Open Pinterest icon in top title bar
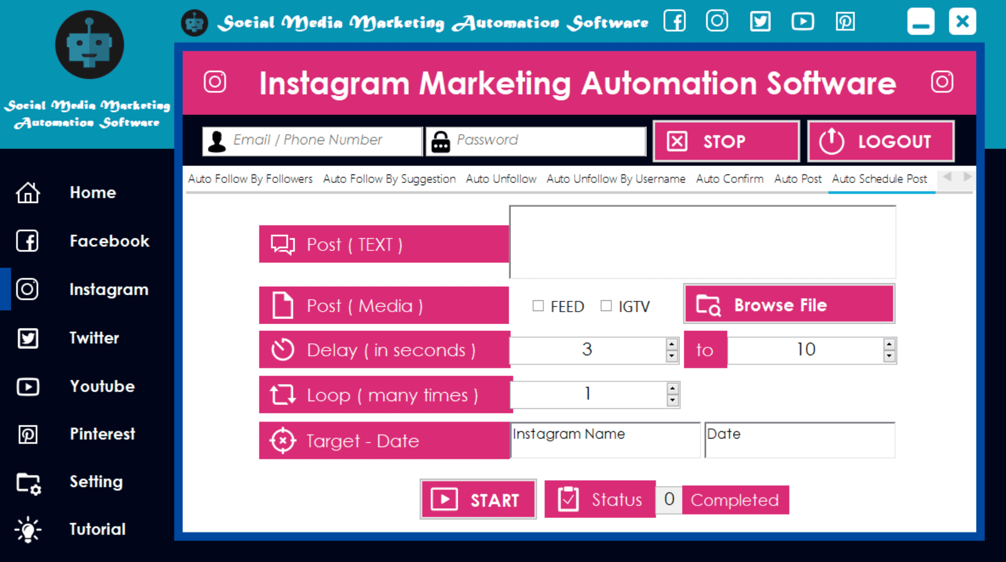1006x562 pixels. coord(845,22)
